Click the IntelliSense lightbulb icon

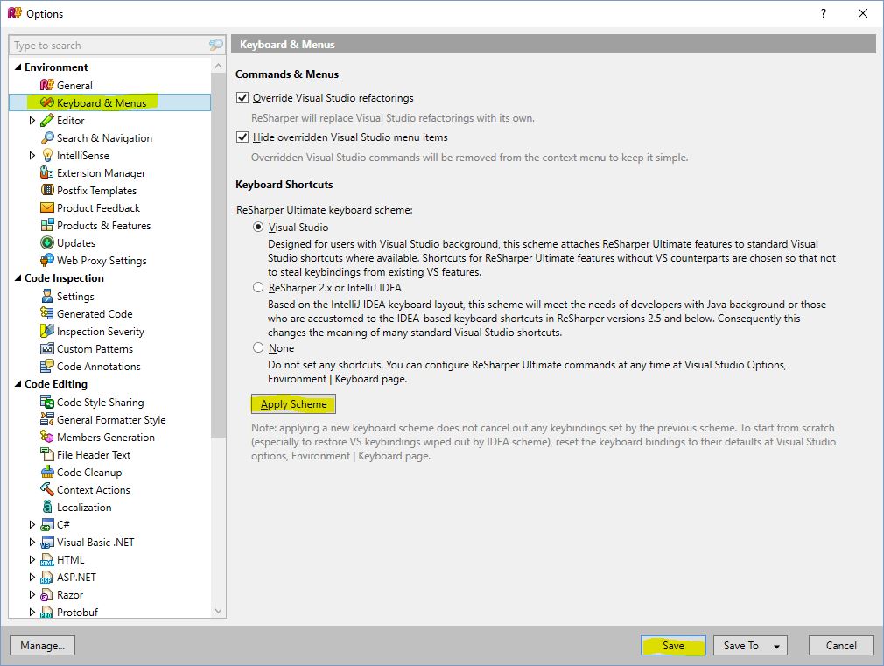[x=46, y=155]
